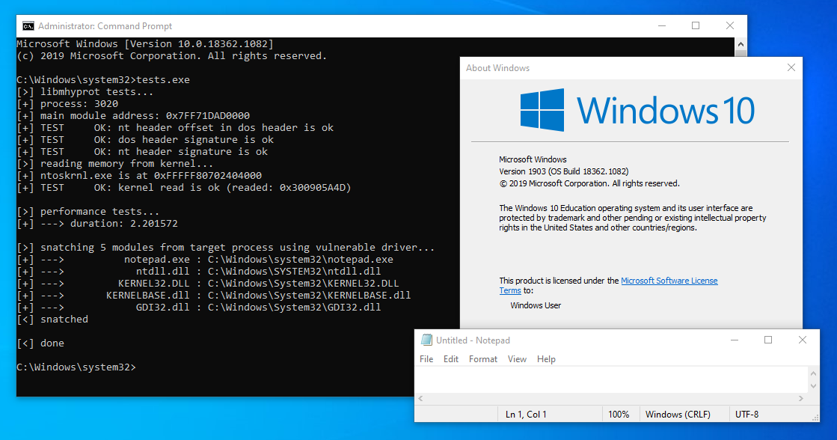
Task: Click the GDI32.dll module path line
Action: [198, 307]
